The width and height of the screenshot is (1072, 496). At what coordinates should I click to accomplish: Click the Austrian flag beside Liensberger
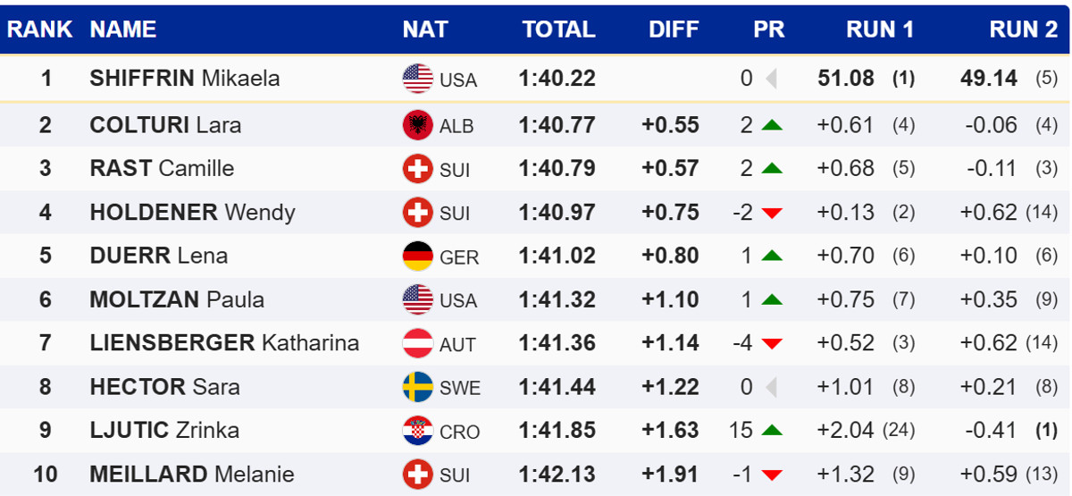[417, 343]
